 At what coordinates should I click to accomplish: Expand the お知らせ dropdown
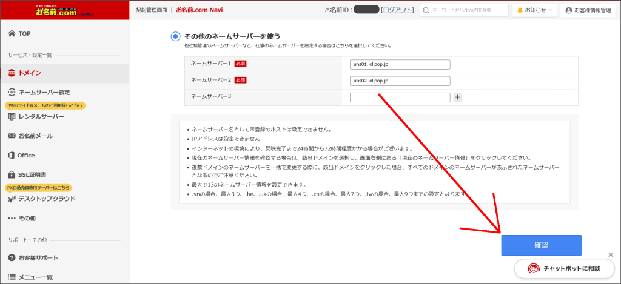click(x=534, y=10)
